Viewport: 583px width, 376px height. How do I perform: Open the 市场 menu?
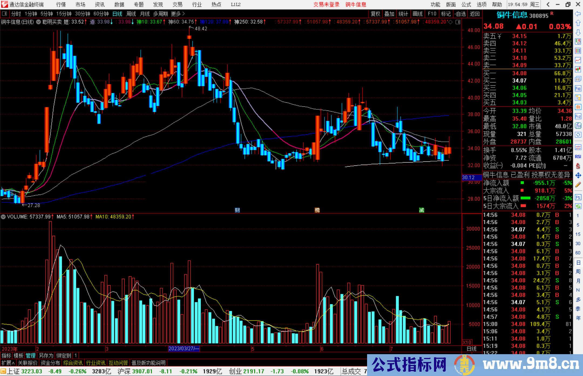pyautogui.click(x=80, y=5)
